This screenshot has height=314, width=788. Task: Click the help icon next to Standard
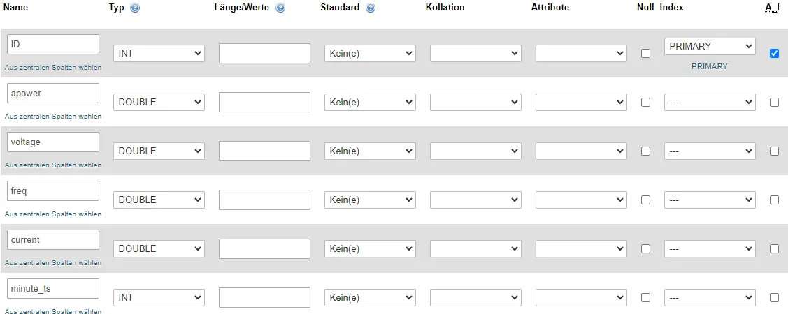click(x=371, y=8)
